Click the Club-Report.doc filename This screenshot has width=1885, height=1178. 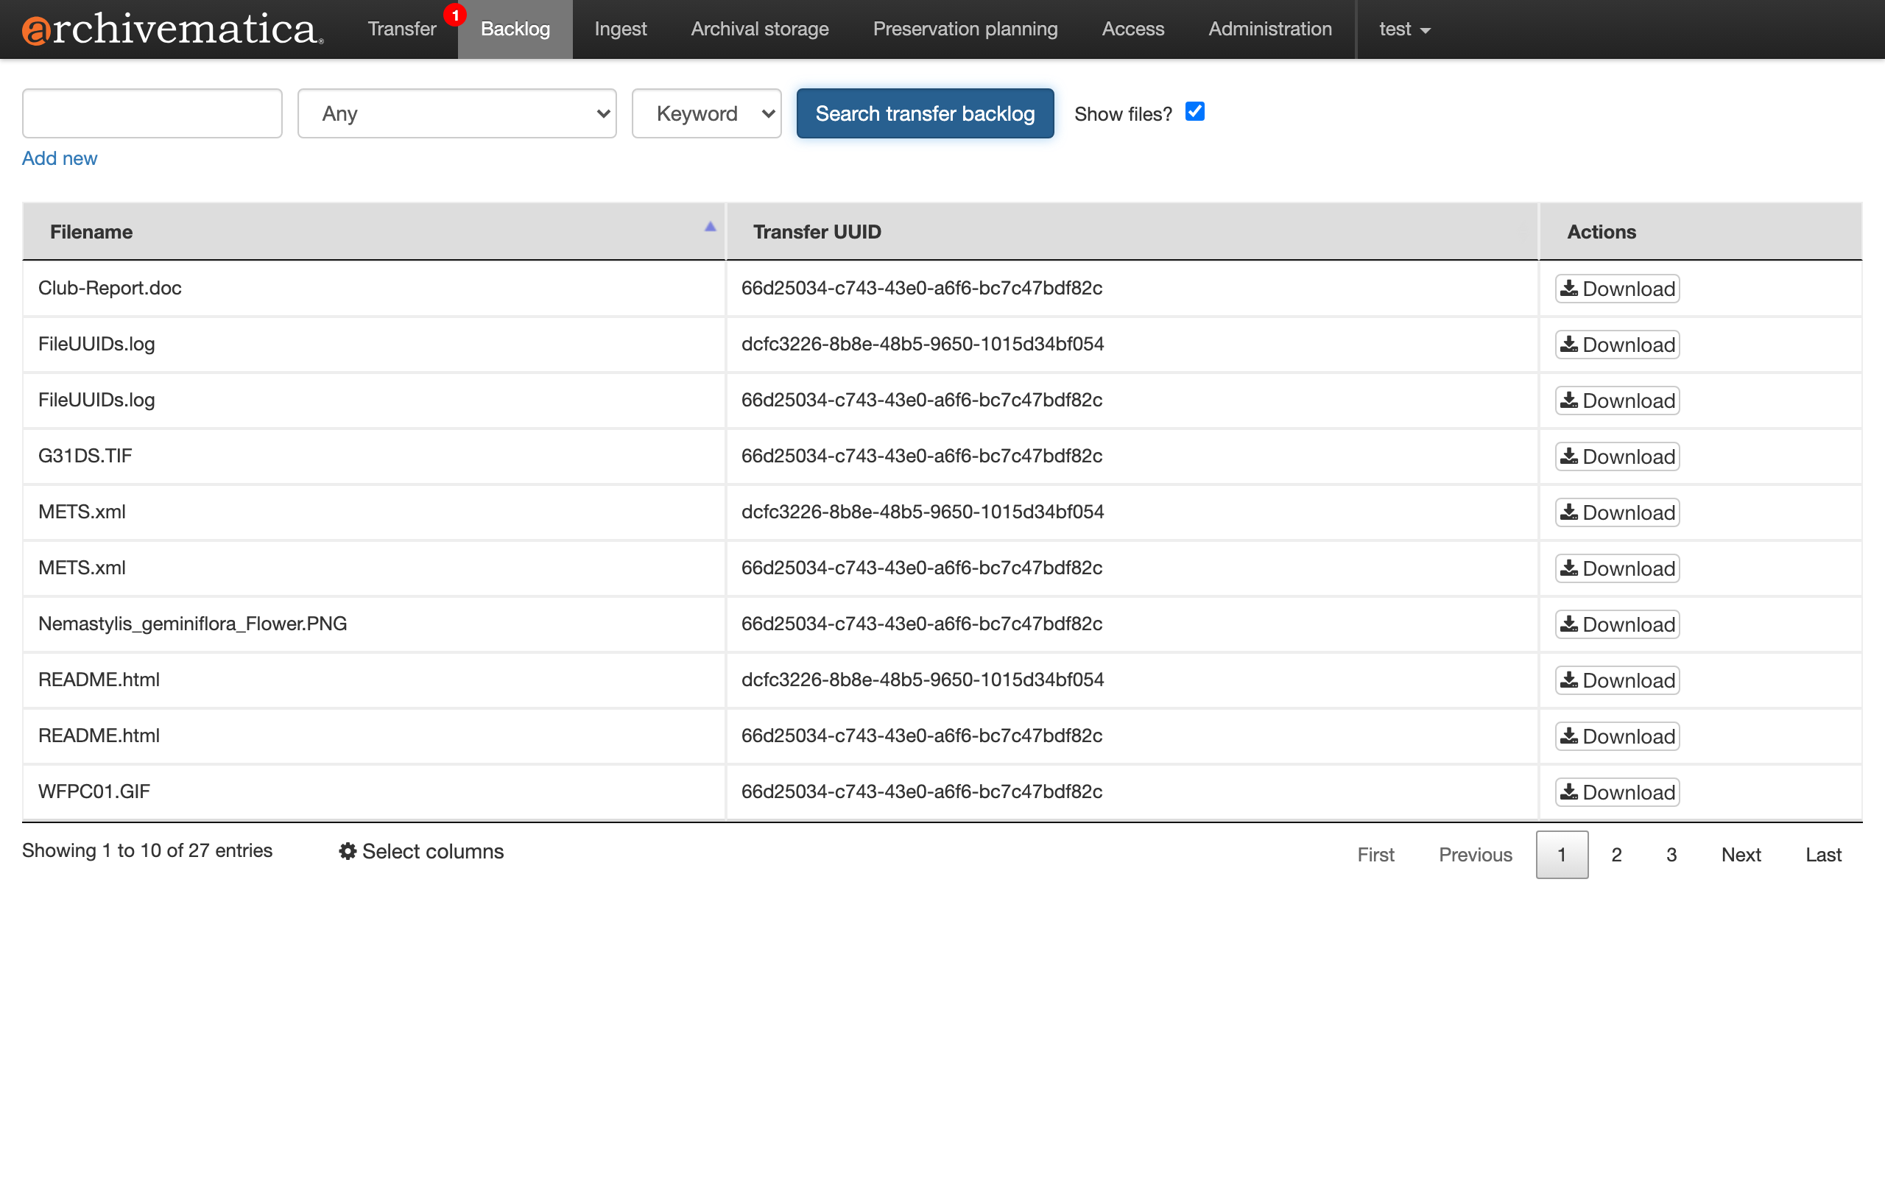pos(110,287)
